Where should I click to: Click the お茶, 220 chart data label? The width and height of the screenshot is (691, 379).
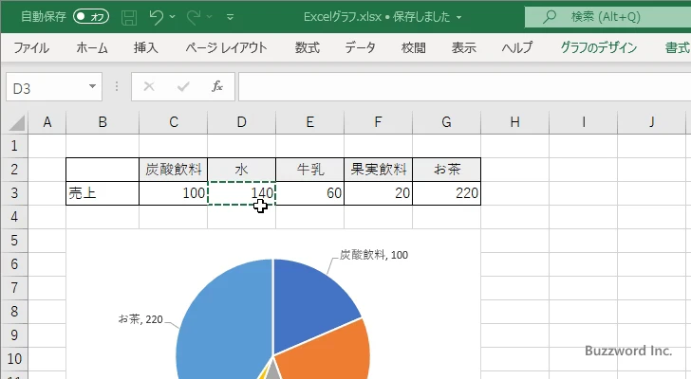tap(140, 319)
